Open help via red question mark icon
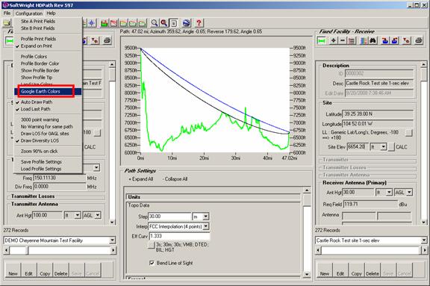430x286 pixels. (199, 23)
